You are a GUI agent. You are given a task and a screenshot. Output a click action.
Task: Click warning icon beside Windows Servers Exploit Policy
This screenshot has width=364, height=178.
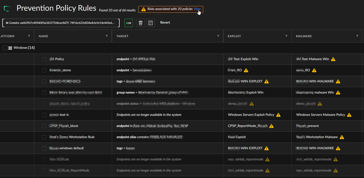pos(278,115)
